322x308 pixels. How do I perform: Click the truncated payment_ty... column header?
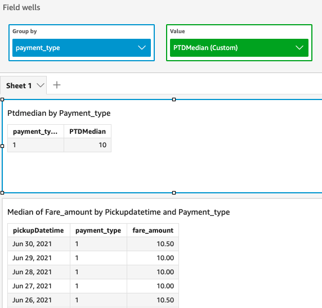[x=35, y=132]
